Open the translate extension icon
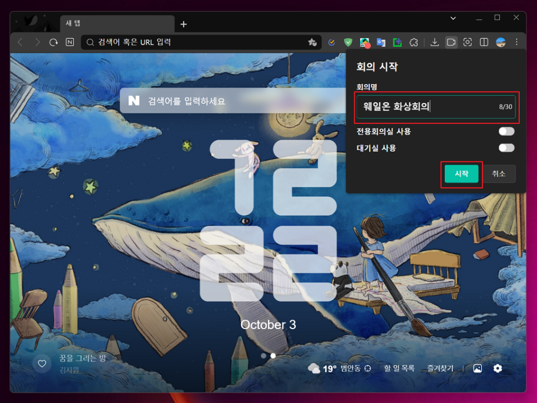The width and height of the screenshot is (537, 403). [381, 42]
